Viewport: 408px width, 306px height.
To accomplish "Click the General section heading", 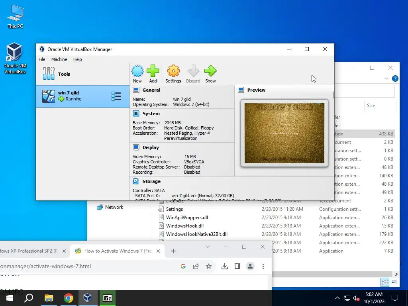I will click(x=151, y=90).
